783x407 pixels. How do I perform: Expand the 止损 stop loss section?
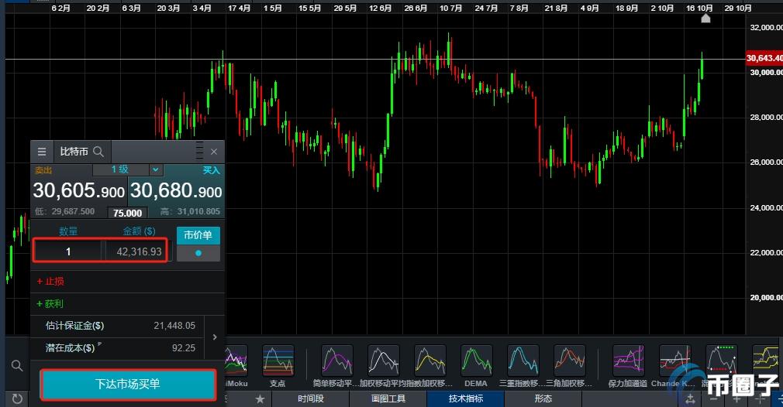pyautogui.click(x=51, y=282)
